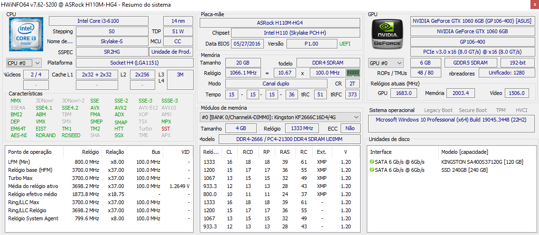Click the L2 cache value 2x256
Image resolution: width=539 pixels, height=235 pixels.
[142, 75]
